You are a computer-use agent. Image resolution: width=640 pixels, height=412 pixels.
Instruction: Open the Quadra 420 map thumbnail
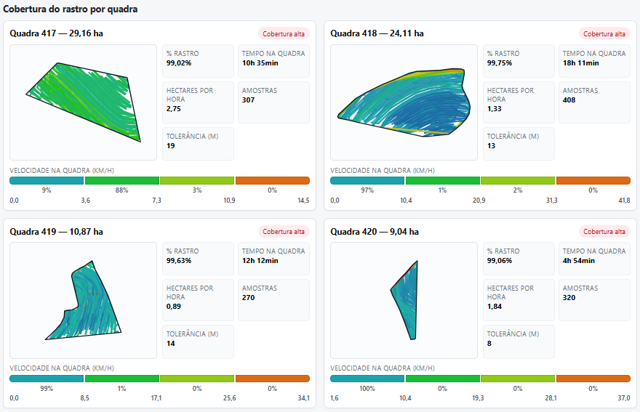pos(404,300)
